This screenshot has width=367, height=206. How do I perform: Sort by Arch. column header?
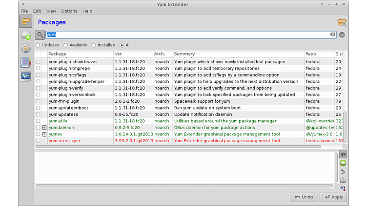coord(163,54)
